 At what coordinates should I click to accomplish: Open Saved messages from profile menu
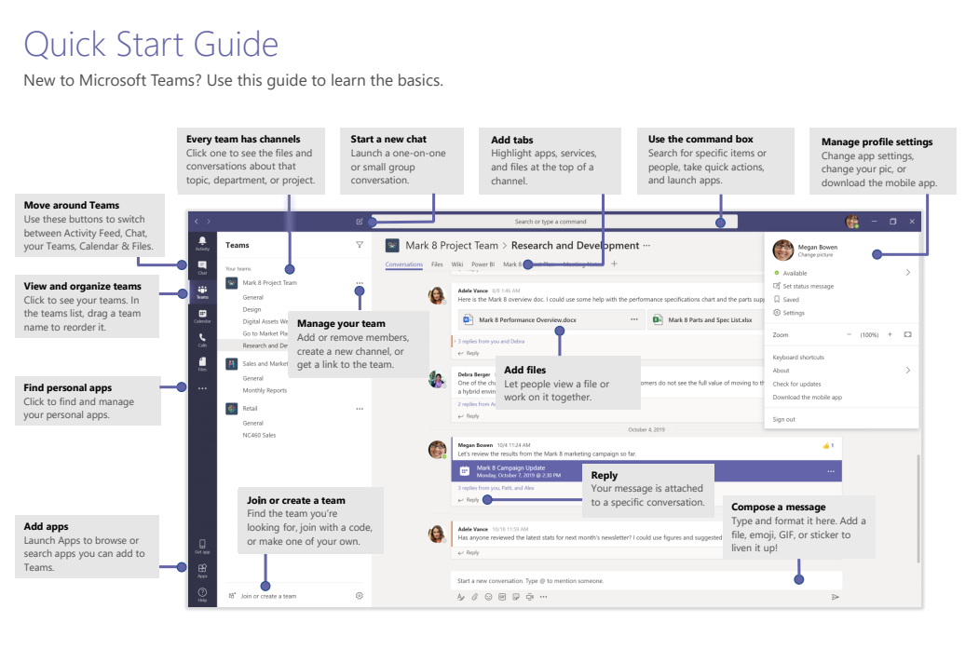coord(786,300)
